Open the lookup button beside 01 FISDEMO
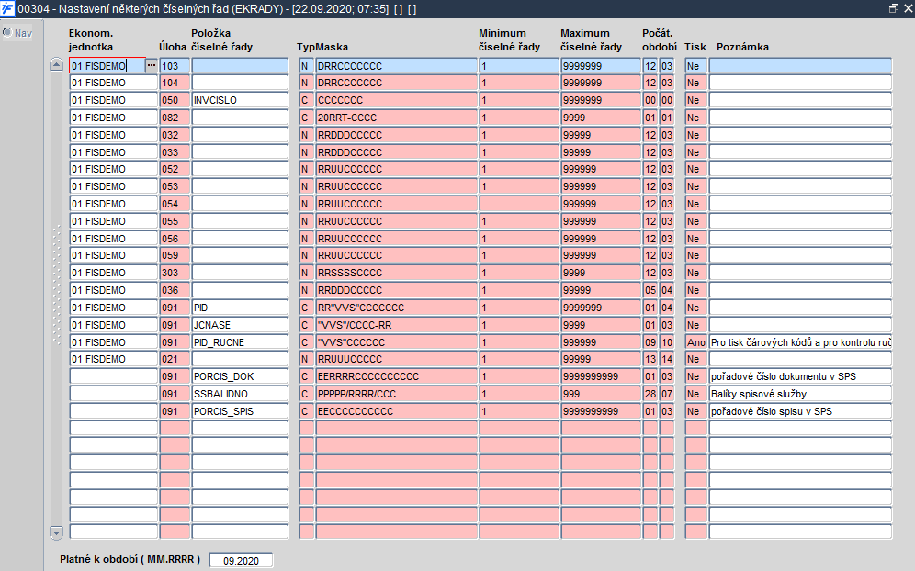 click(x=152, y=65)
